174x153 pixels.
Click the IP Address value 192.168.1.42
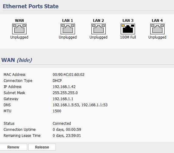pos(64,87)
